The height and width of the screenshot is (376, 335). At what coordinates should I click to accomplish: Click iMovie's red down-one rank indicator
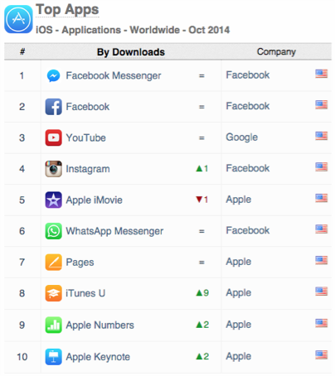click(x=201, y=200)
